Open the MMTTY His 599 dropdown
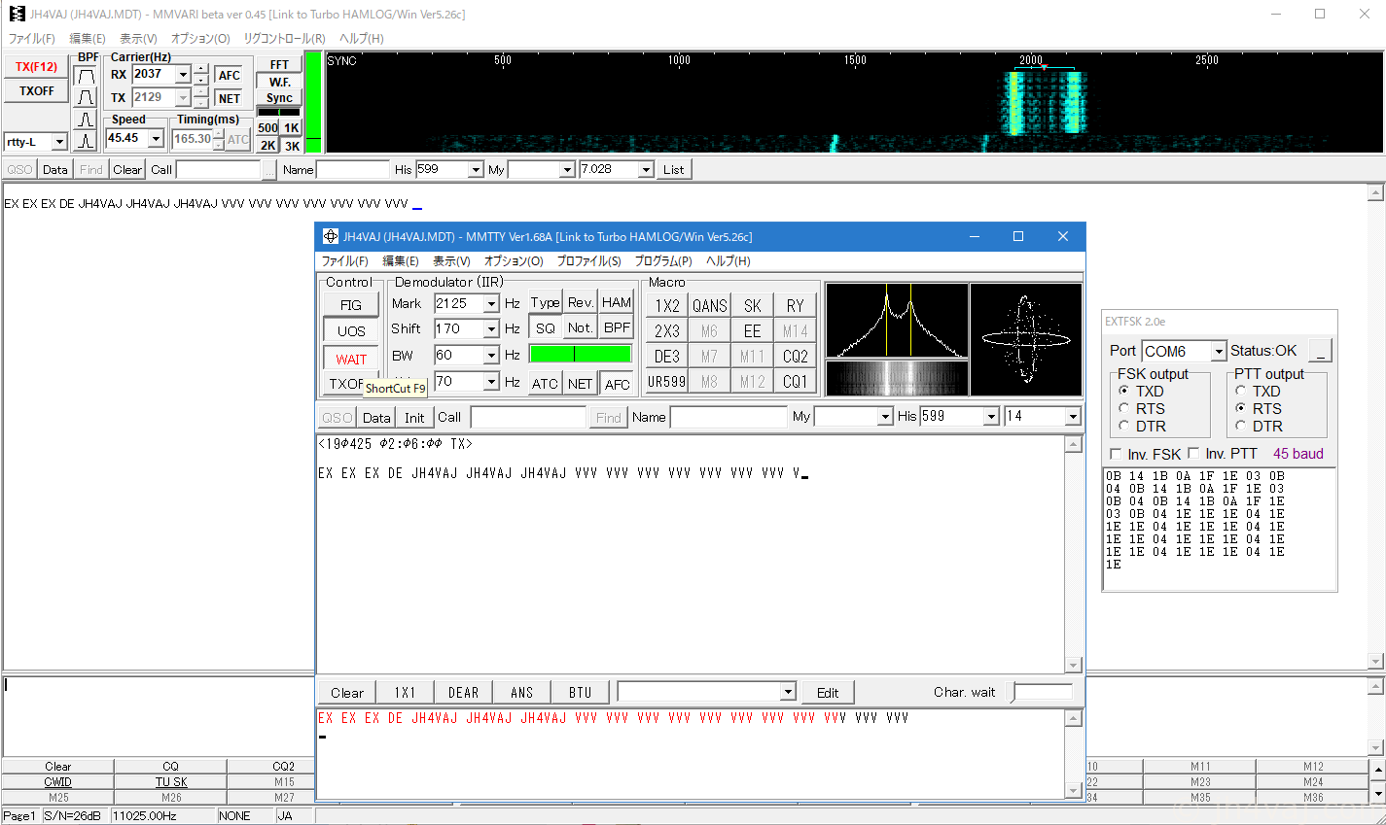 coord(991,417)
